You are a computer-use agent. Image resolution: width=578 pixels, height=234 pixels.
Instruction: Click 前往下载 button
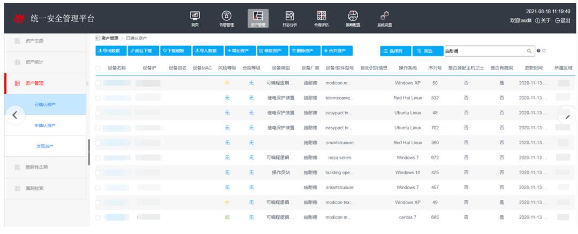pos(143,51)
